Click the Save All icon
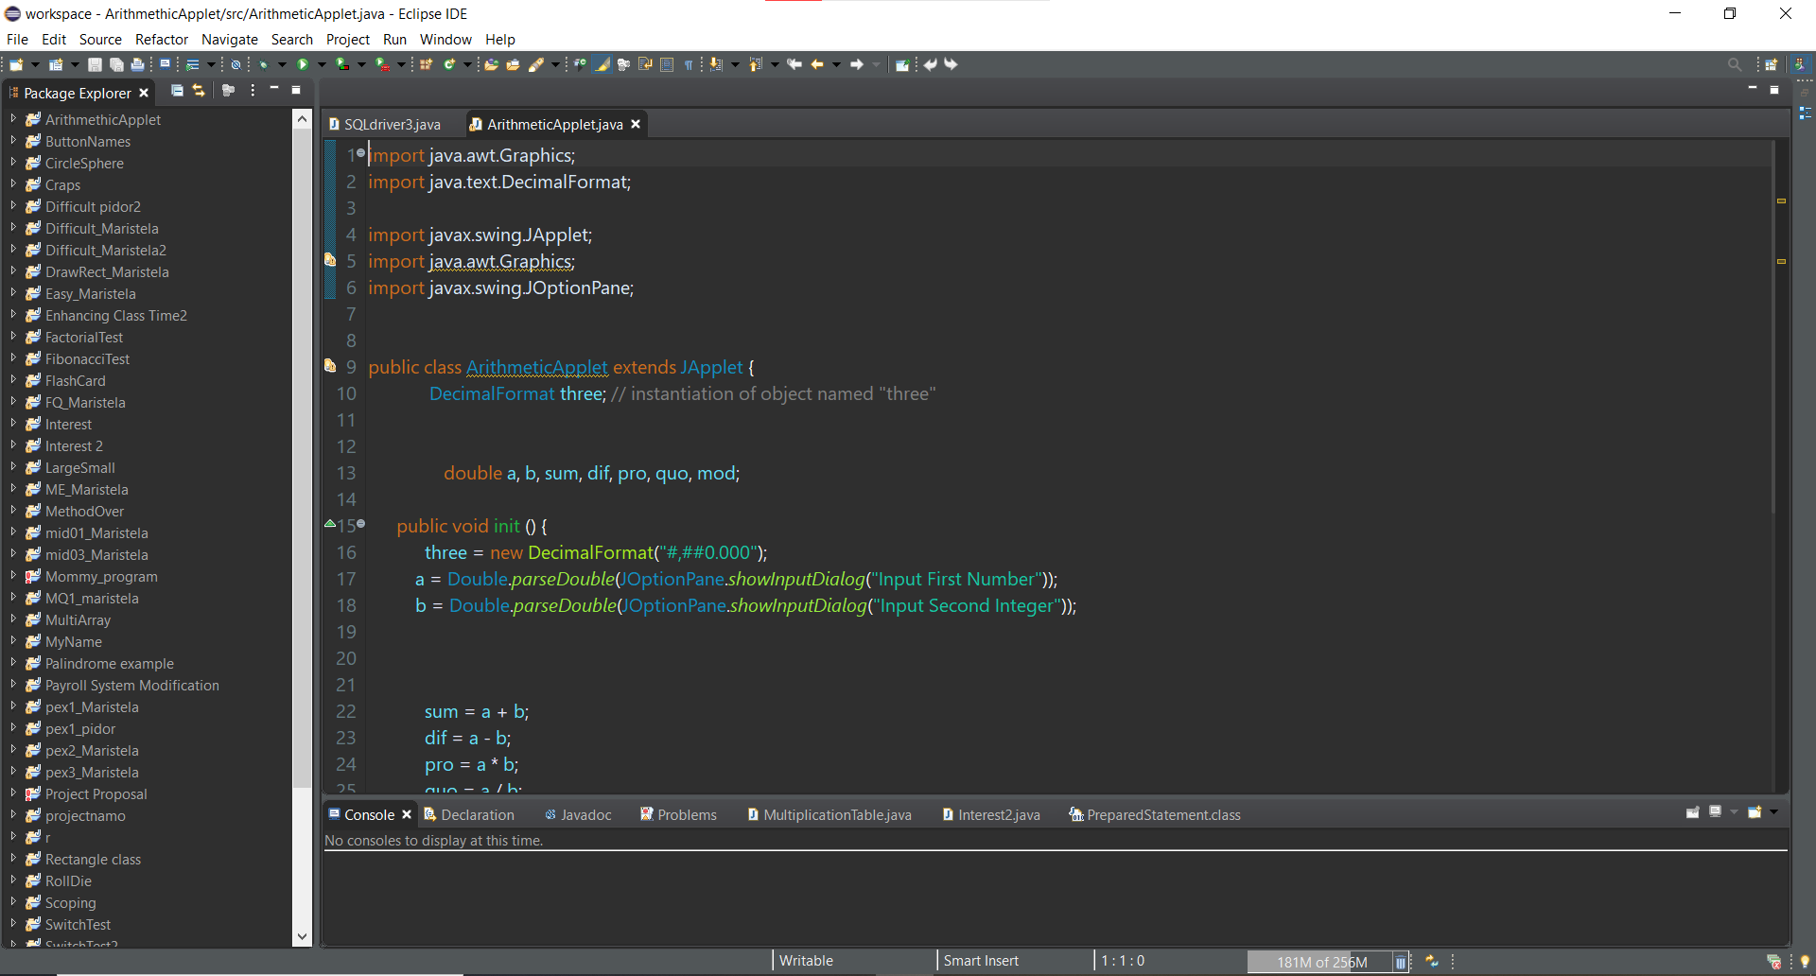This screenshot has width=1816, height=976. click(x=116, y=64)
